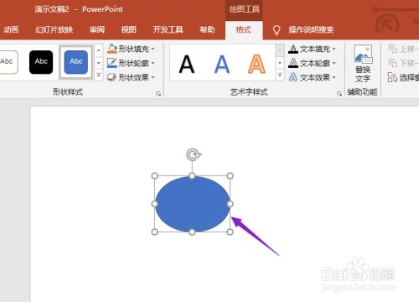Open the 幻灯片放映 ribbon tab
The height and width of the screenshot is (302, 419).
click(x=54, y=29)
